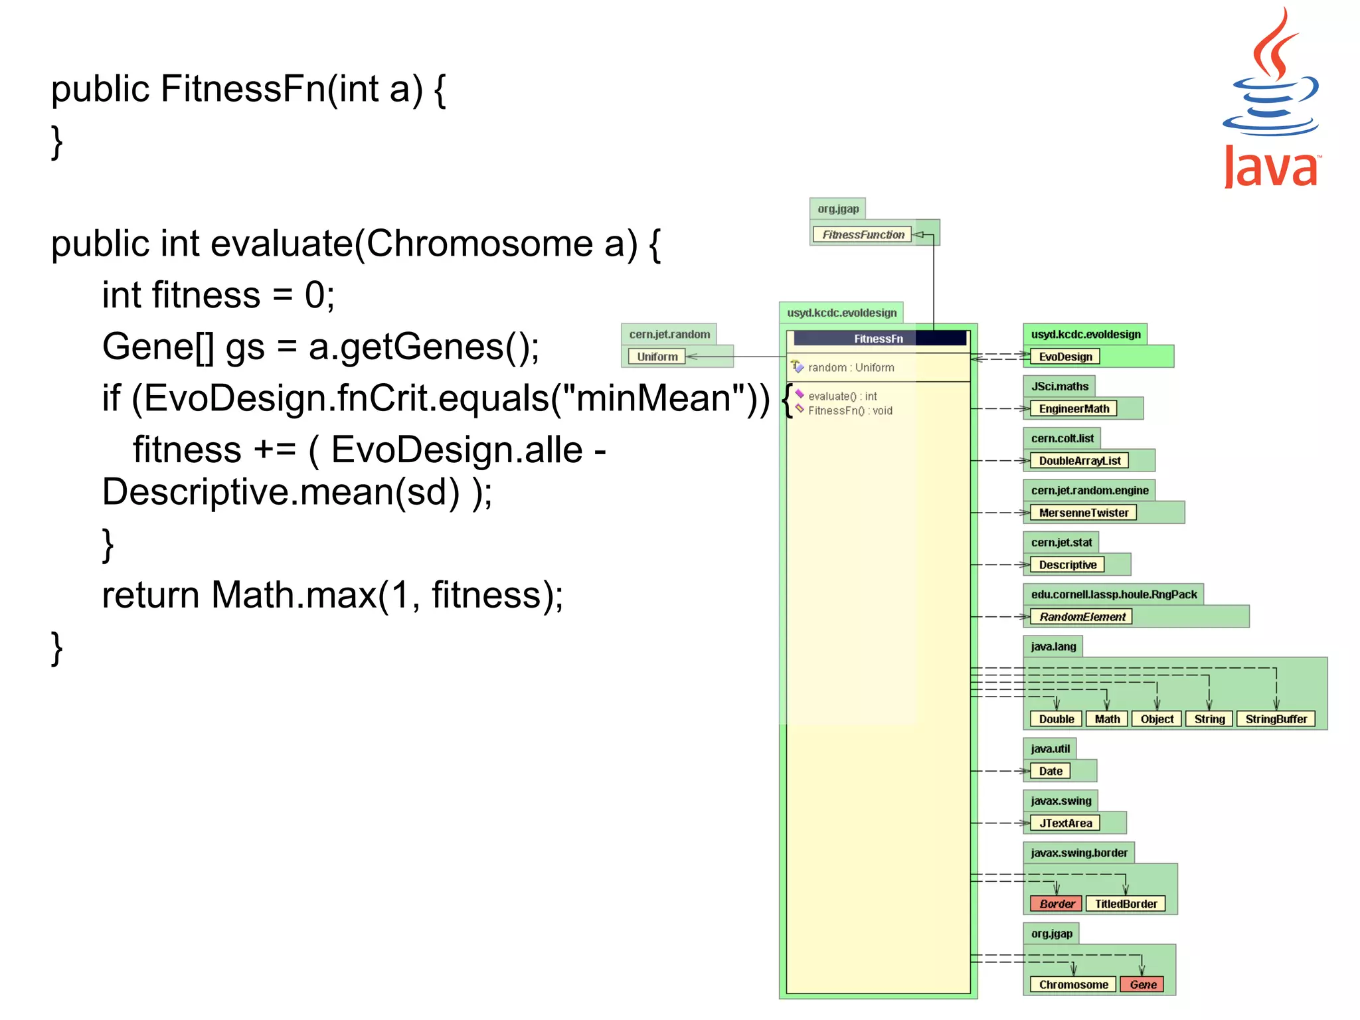Select the MersenneTwister class box
The image size is (1360, 1020).
click(1083, 513)
